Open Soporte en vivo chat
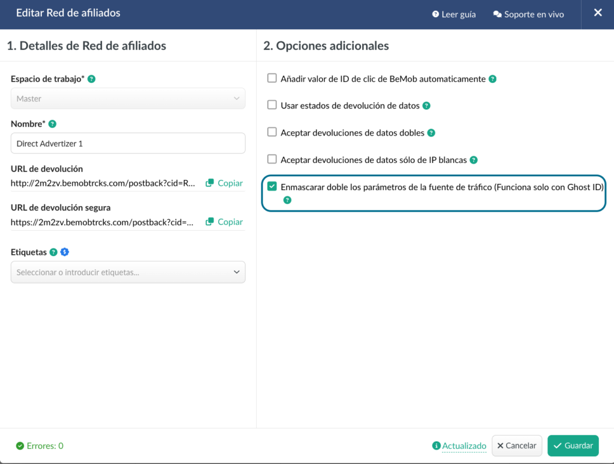The image size is (614, 464). 528,14
